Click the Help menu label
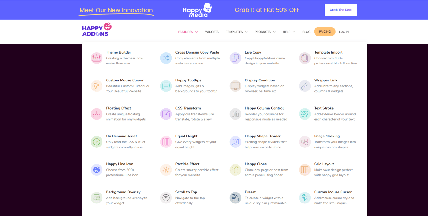428x216 pixels. pos(286,32)
